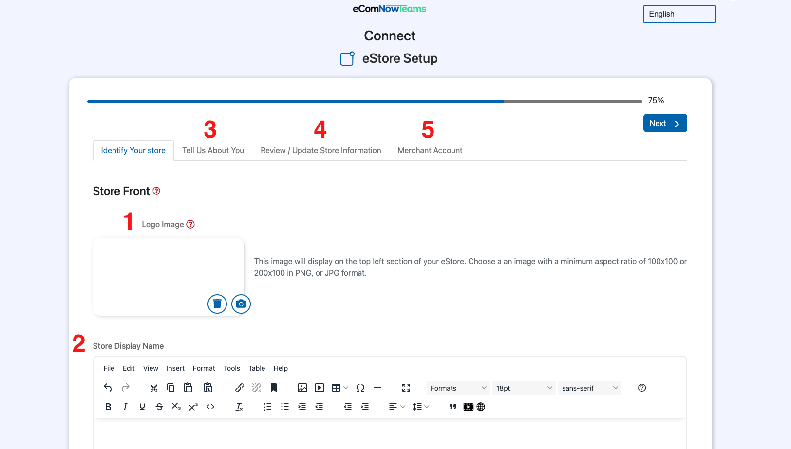
Task: Insert a Blockquote using the quote icon
Action: point(452,407)
